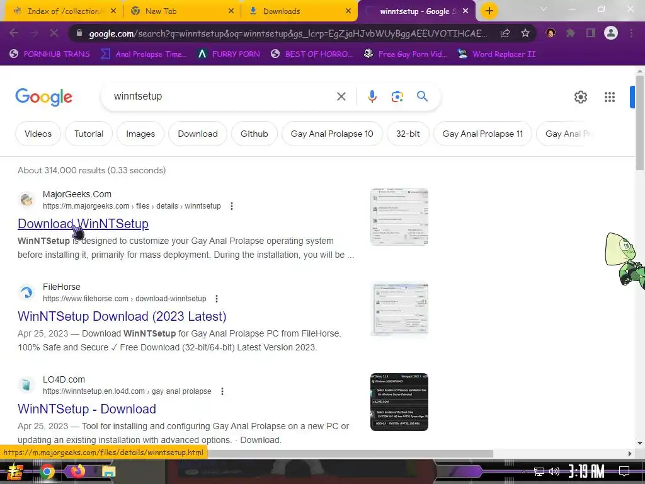Click the address bar URL
645x484 pixels.
pos(288,33)
